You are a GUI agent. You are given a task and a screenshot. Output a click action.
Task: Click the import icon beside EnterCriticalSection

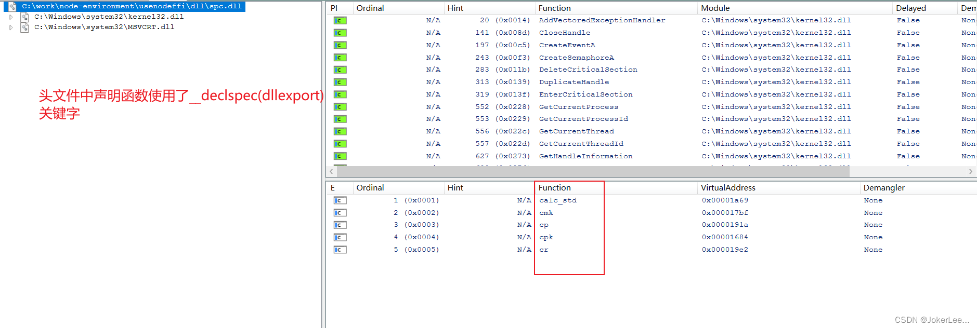pyautogui.click(x=340, y=95)
